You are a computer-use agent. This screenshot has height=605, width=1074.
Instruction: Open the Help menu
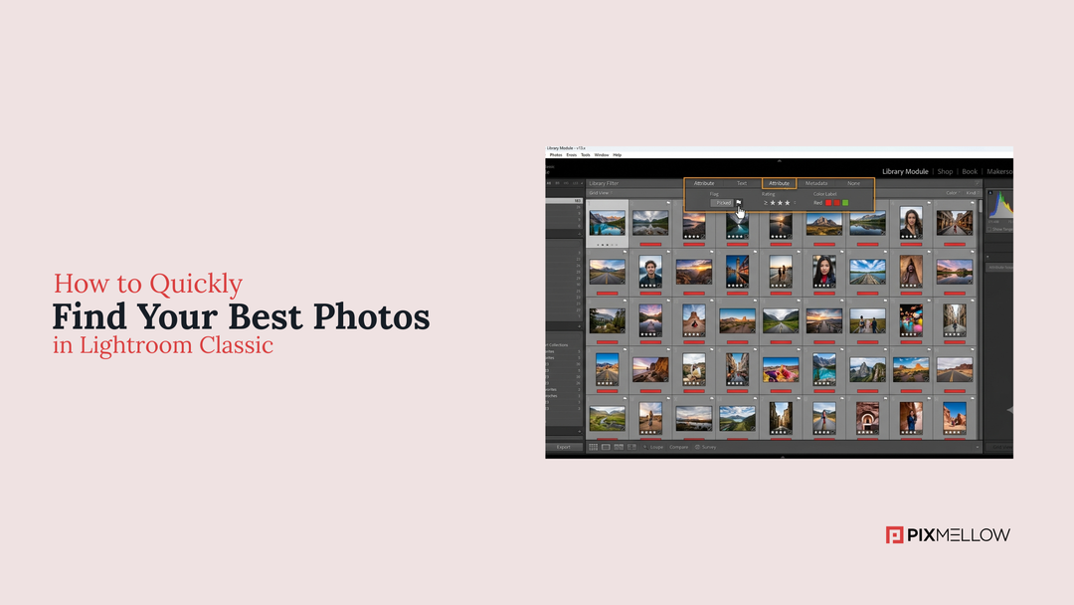pos(618,155)
